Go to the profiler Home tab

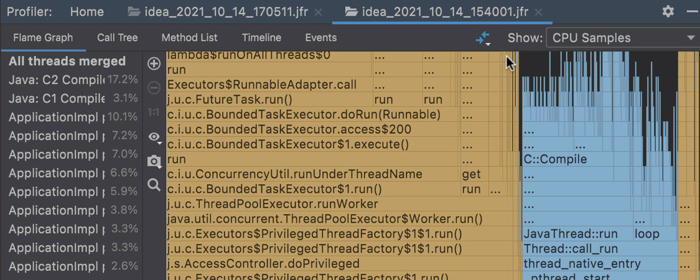[x=87, y=11]
